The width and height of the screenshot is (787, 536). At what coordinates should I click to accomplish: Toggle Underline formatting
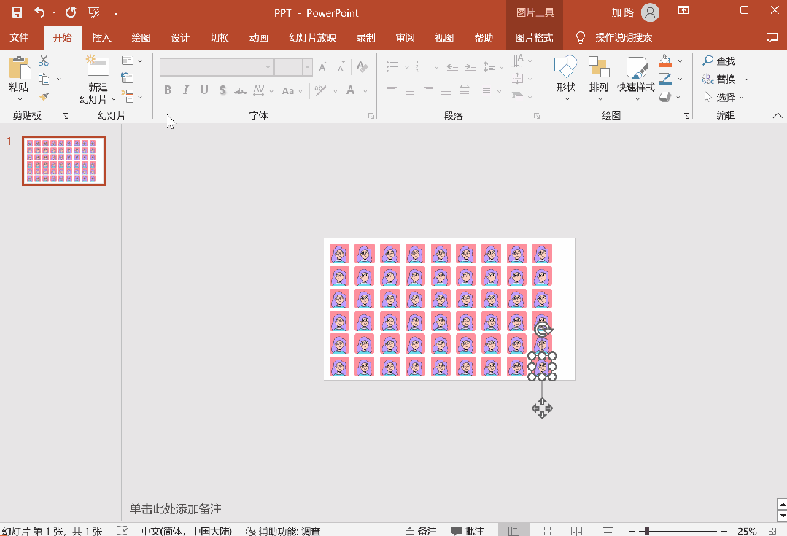click(203, 90)
